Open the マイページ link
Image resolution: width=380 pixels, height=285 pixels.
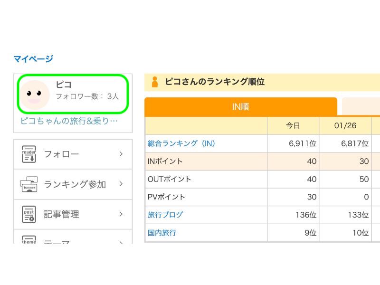pos(33,59)
